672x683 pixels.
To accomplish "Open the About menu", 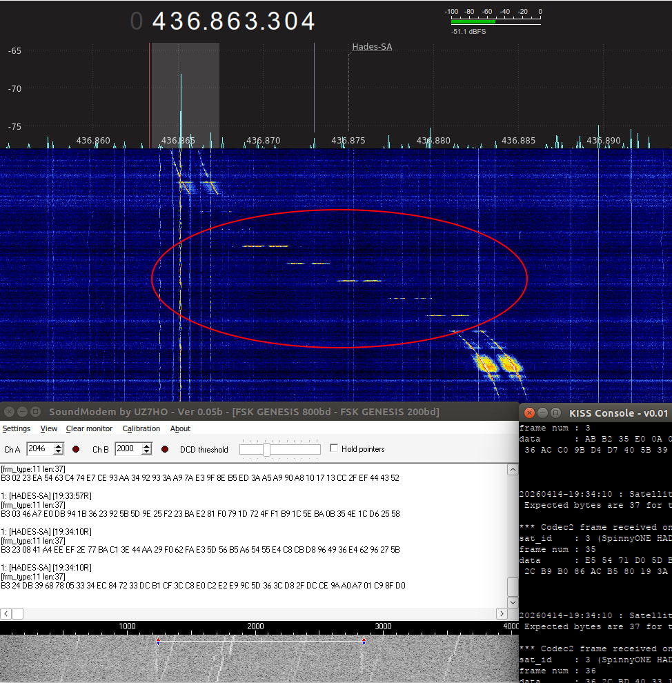I will point(180,428).
